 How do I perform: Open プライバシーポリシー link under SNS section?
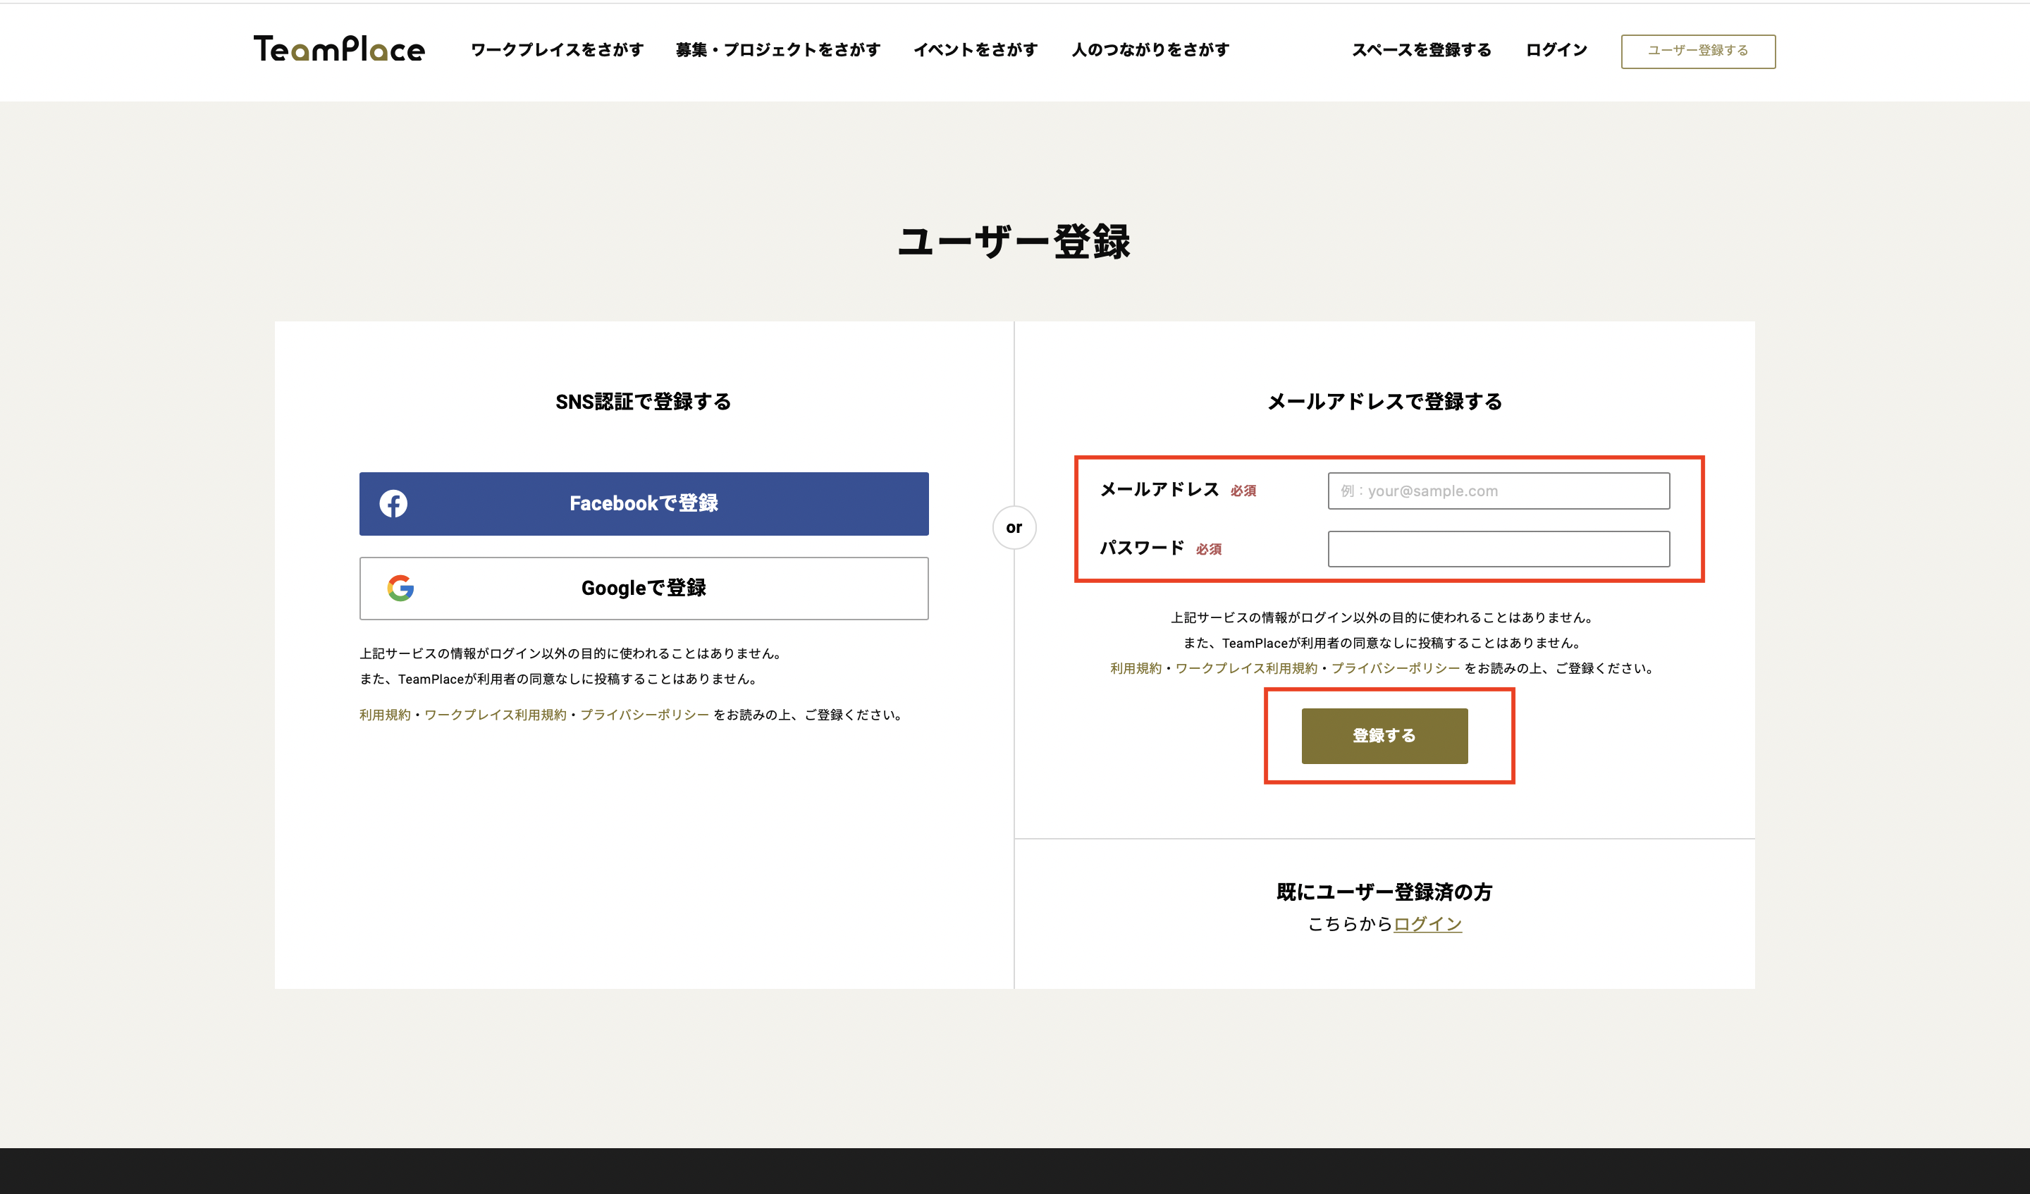point(644,715)
